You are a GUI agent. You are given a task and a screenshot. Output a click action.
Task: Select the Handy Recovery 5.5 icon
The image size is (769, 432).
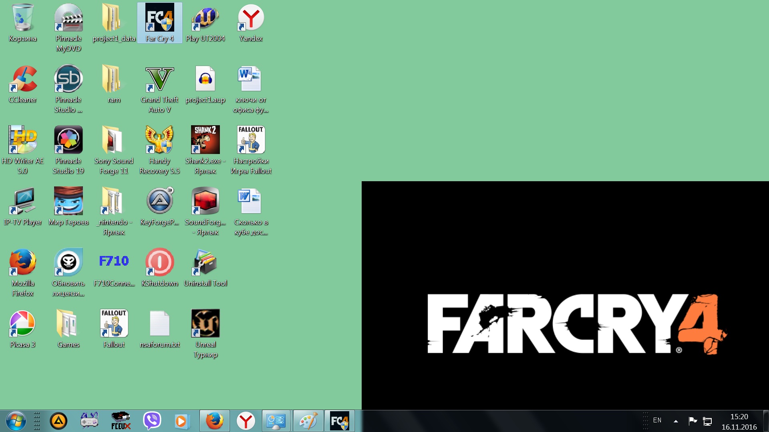159,140
